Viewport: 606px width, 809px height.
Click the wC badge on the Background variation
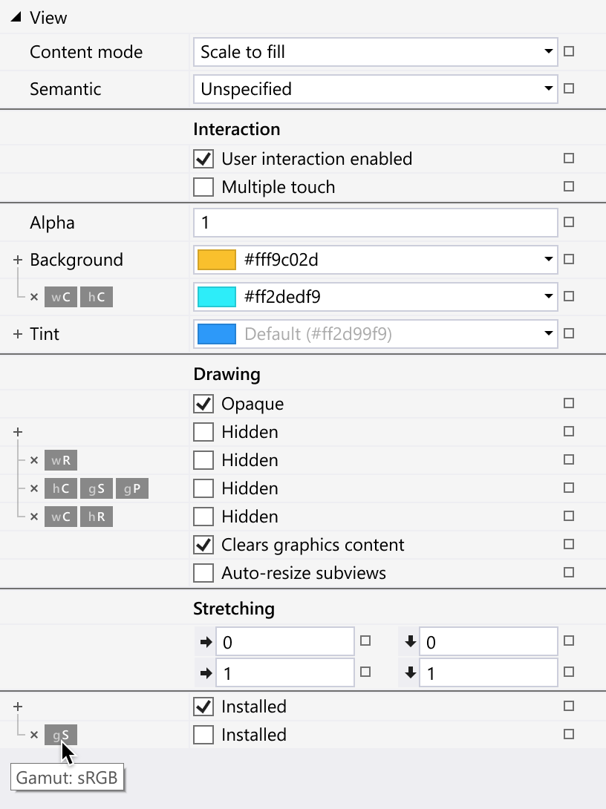tap(60, 296)
